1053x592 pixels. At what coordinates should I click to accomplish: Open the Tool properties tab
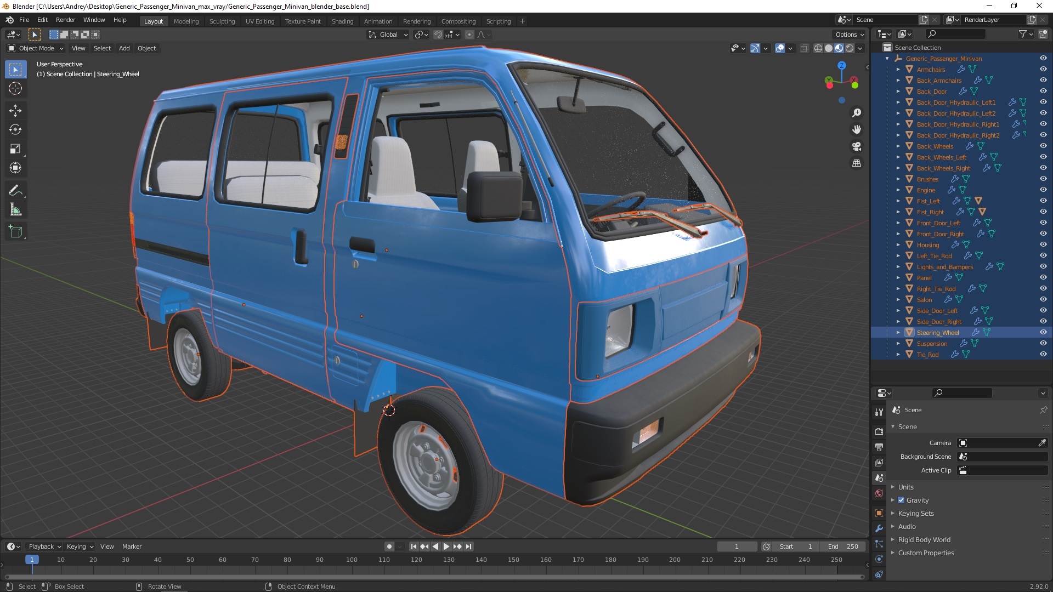(x=879, y=412)
